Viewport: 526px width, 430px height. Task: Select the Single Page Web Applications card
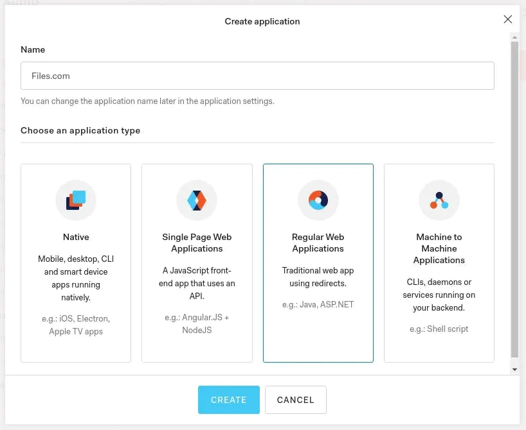click(x=197, y=263)
